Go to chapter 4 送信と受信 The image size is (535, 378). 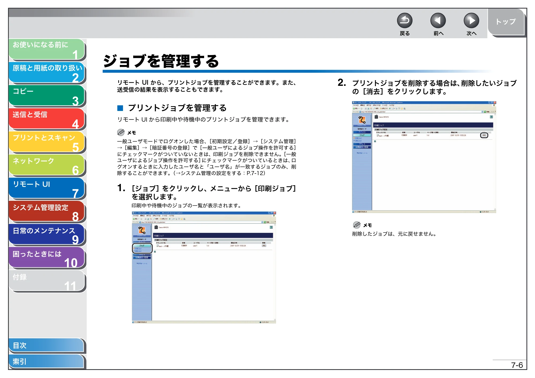pos(47,119)
